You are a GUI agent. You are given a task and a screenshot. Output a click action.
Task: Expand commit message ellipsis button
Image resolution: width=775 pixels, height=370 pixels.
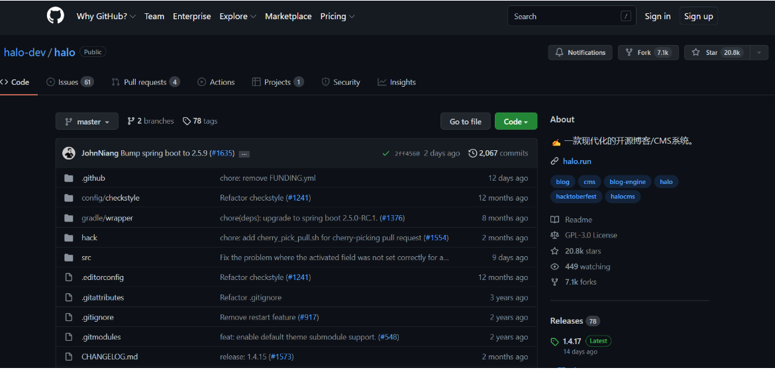coord(244,154)
